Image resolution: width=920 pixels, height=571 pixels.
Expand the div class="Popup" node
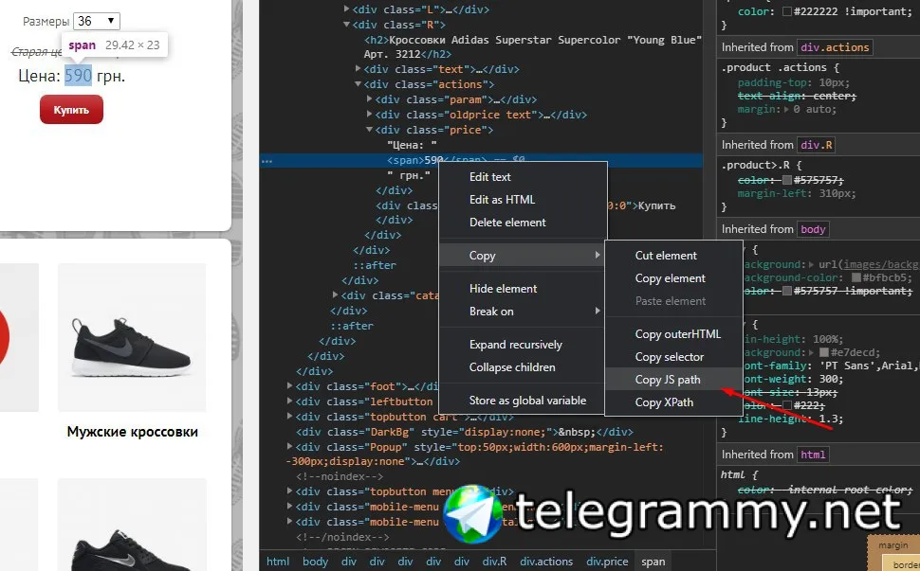coord(290,448)
